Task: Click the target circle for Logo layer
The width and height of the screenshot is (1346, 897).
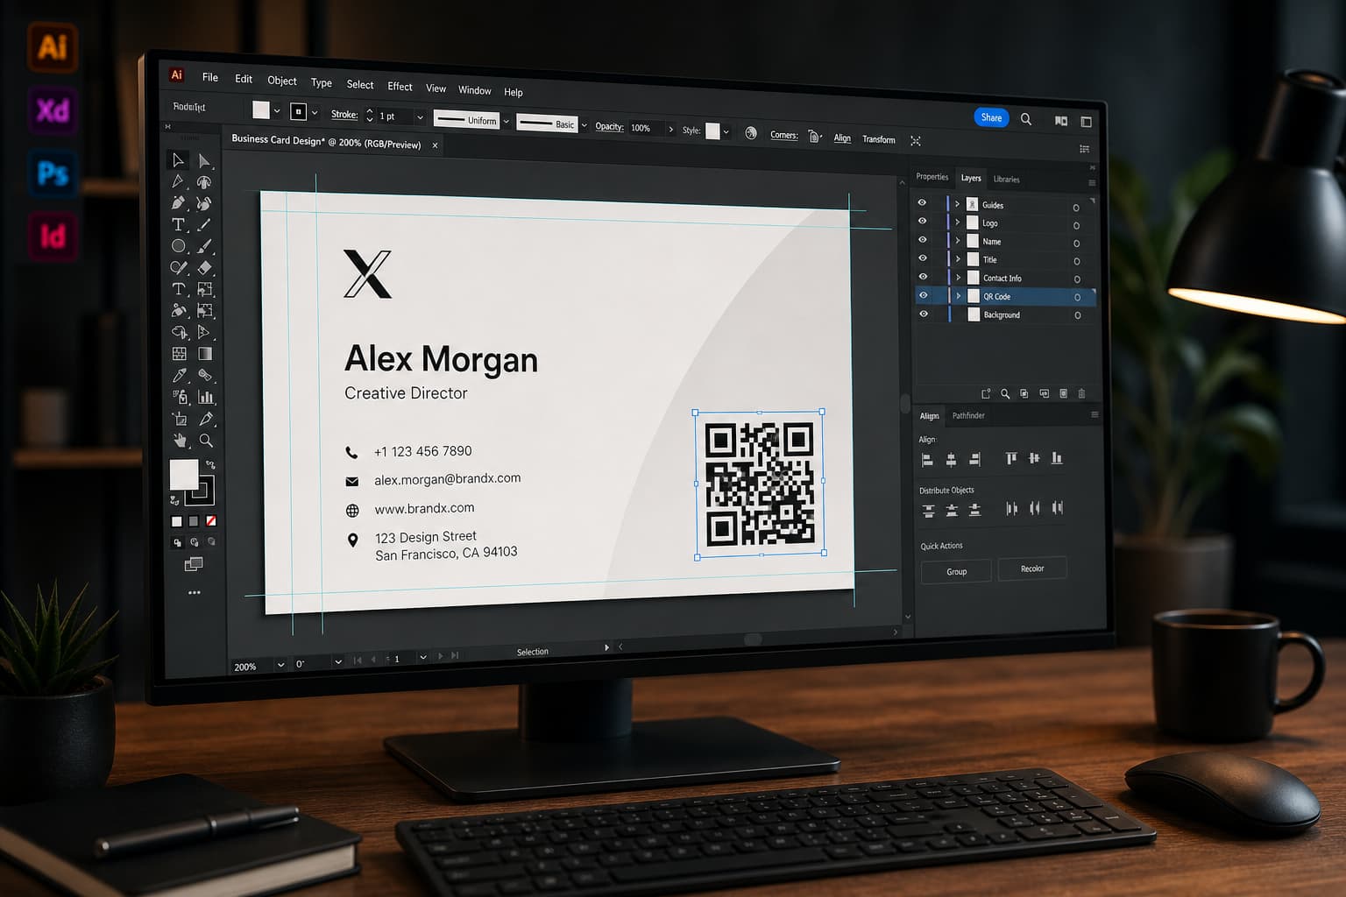Action: pos(1076,225)
